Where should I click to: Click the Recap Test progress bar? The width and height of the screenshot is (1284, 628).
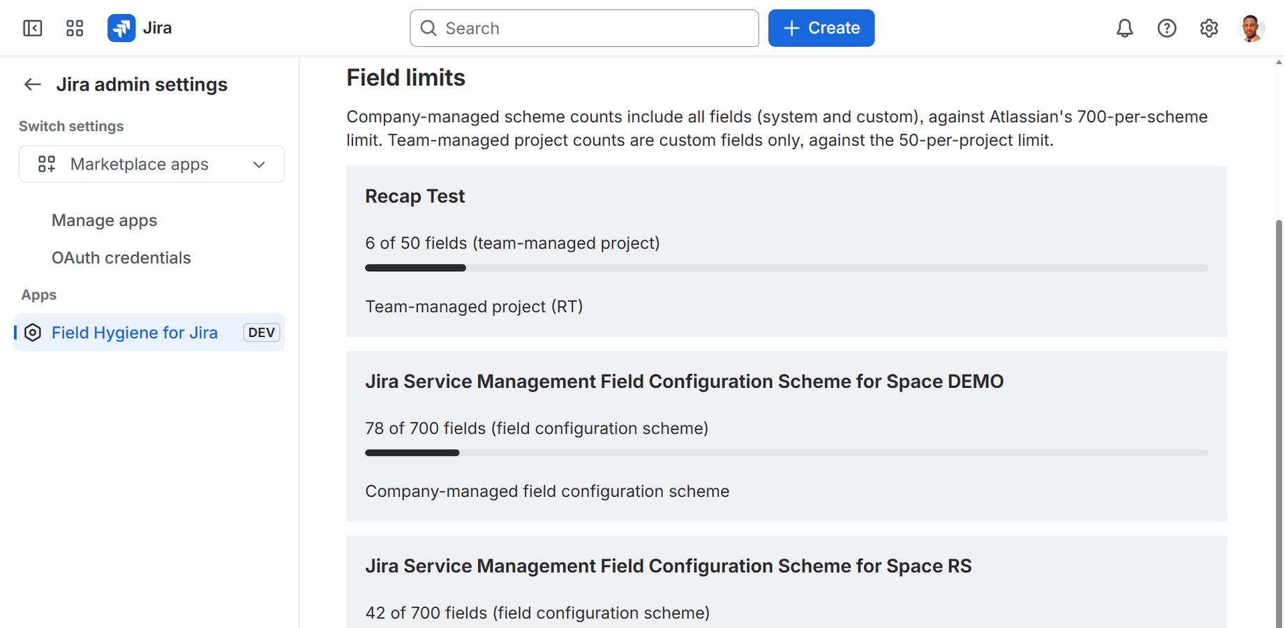pos(786,268)
